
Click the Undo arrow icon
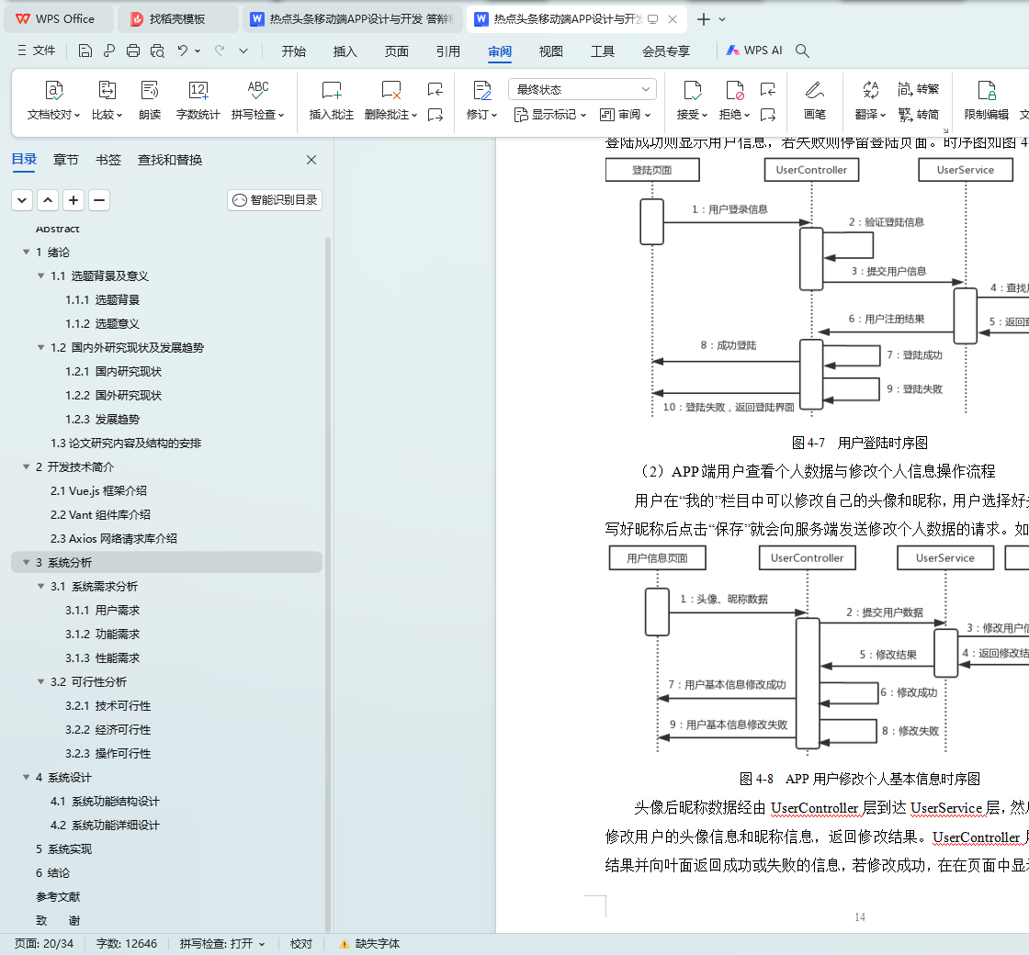(183, 51)
